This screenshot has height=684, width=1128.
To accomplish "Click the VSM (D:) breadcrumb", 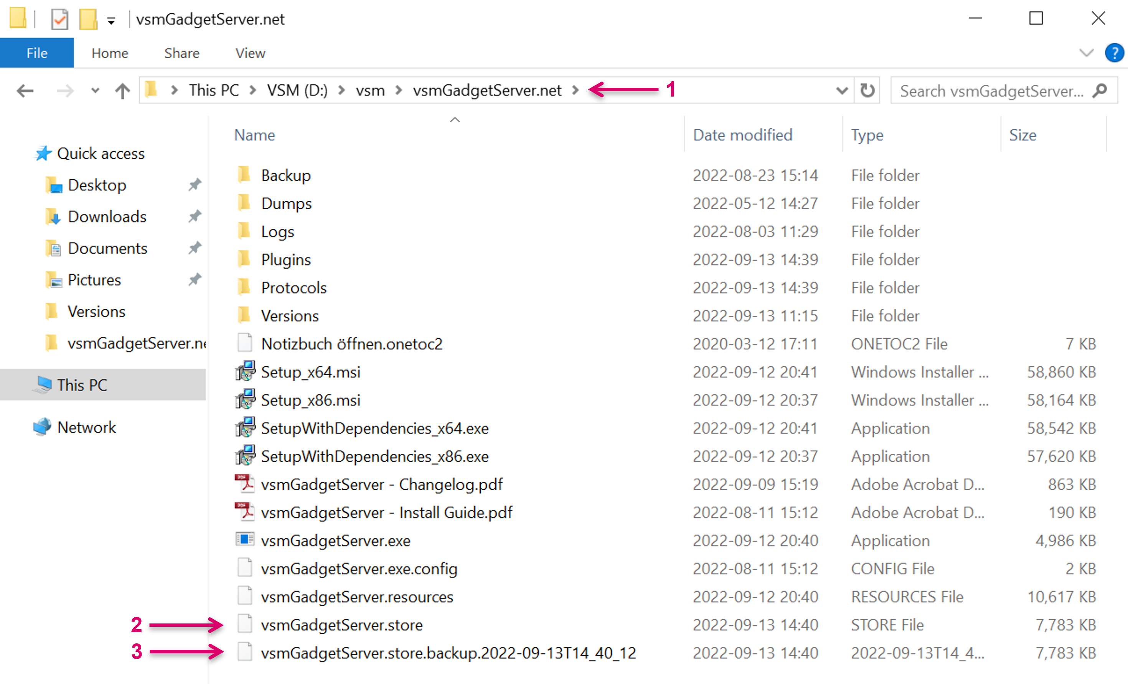I will [x=297, y=90].
